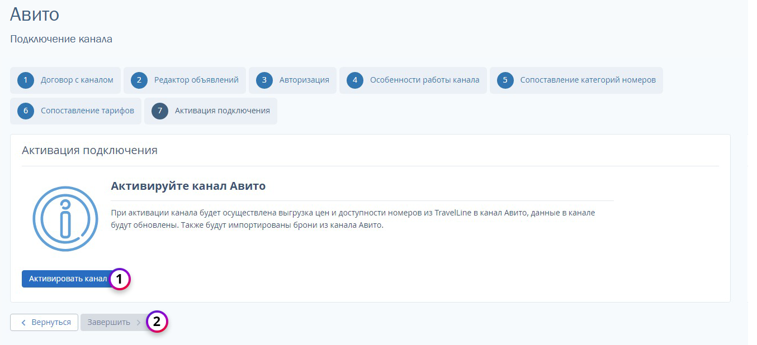Viewport: 757px width, 345px height.
Task: Open the Договор с каналом step
Action: tap(77, 80)
